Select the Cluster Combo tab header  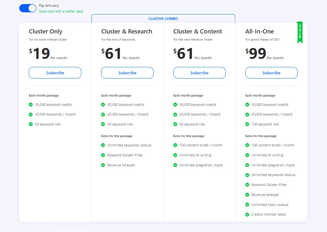coord(163,19)
